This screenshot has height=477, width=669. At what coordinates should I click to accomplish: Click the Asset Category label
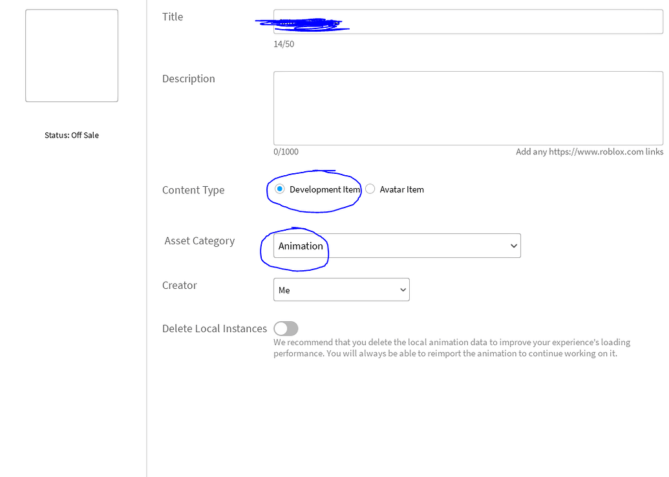coord(200,241)
